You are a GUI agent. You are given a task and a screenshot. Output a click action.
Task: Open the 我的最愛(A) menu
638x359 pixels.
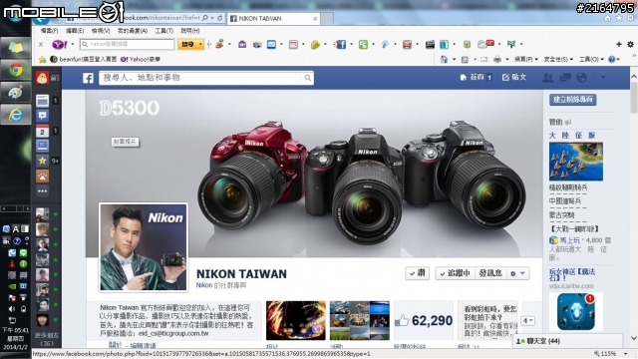point(133,31)
